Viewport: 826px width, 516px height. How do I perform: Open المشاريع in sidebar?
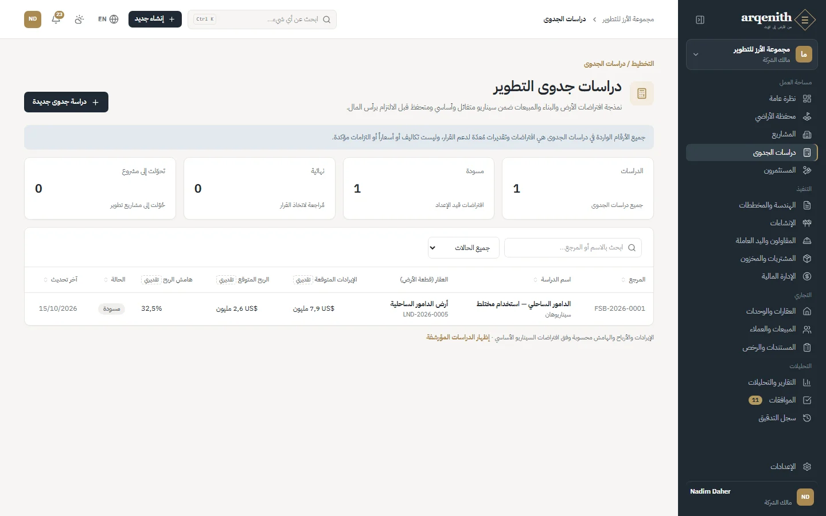point(752,134)
